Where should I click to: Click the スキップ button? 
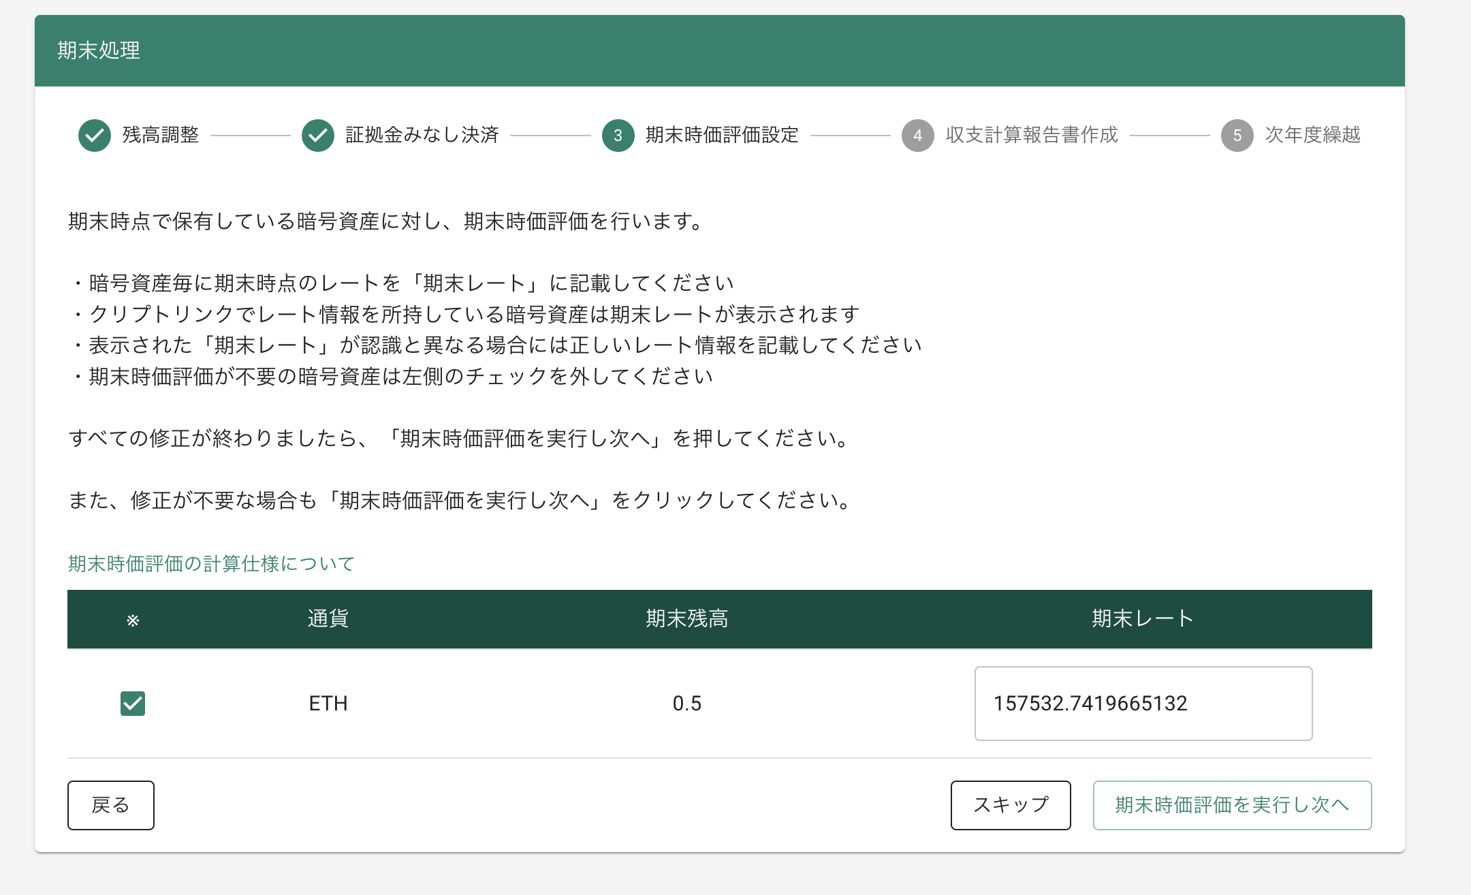[1011, 805]
